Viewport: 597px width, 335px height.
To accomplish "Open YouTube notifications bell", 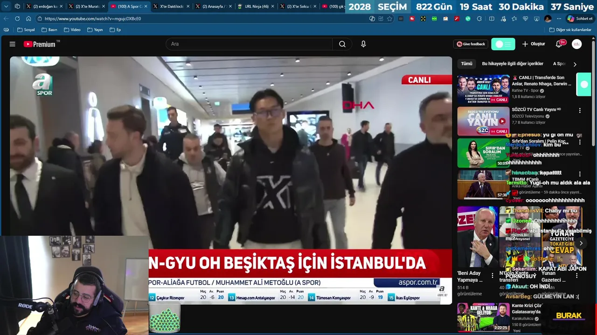I will click(559, 44).
